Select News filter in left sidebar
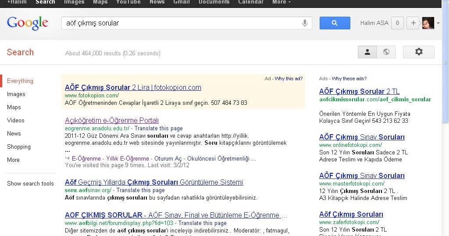The height and width of the screenshot is (236, 449). [14, 134]
